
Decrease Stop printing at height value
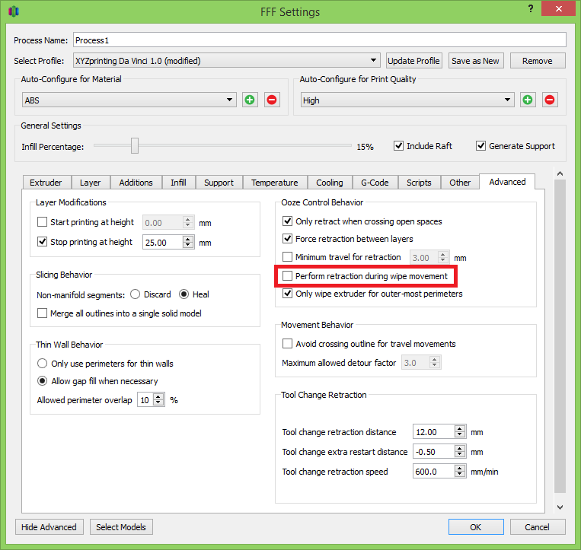coord(188,246)
